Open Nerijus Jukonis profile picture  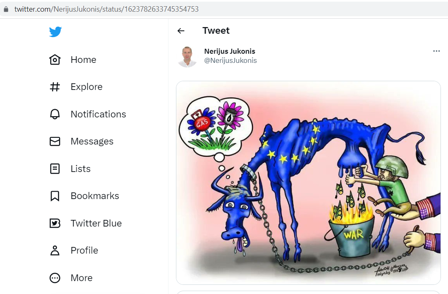(187, 57)
